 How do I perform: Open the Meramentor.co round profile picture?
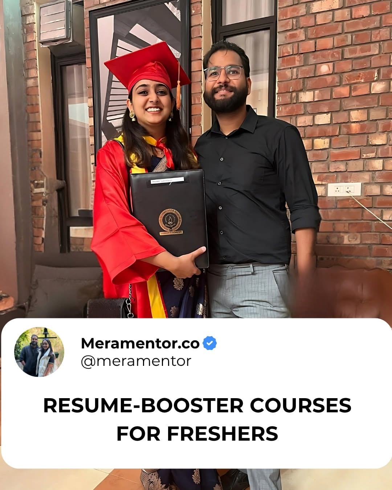pyautogui.click(x=39, y=352)
